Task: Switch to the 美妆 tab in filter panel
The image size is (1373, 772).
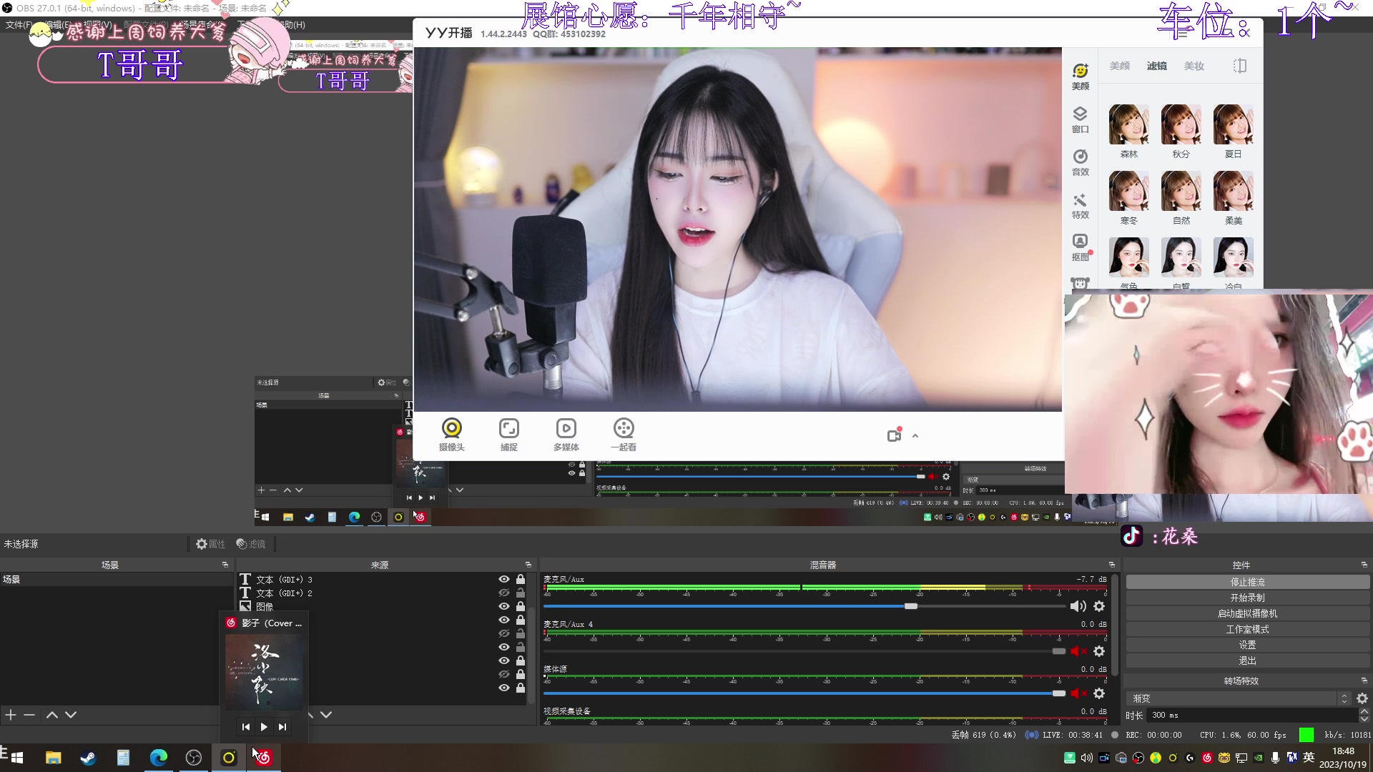Action: click(1195, 66)
